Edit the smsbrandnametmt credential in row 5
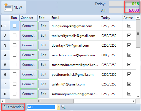Image resolution: width=141 pixels, height=111 pixels. pyautogui.click(x=44, y=65)
